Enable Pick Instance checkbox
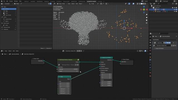 pyautogui.click(x=102, y=68)
